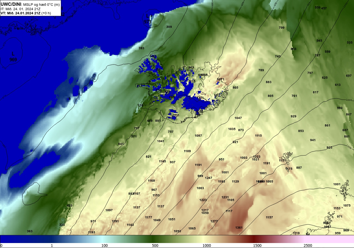
Task: Click the 1129 height value
Action: pyautogui.click(x=235, y=181)
